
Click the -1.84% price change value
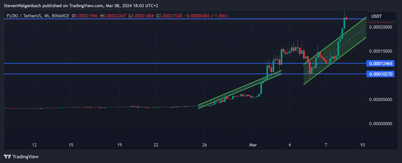(219, 16)
